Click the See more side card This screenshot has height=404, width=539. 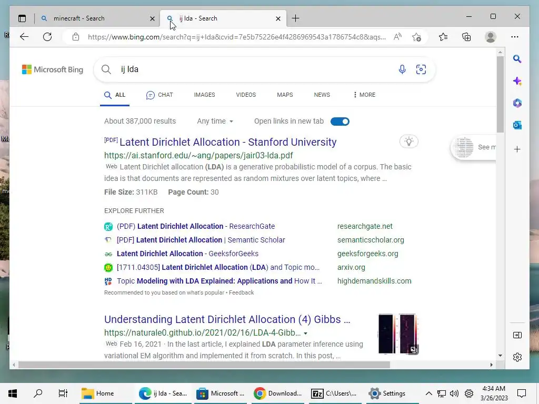[474, 147]
